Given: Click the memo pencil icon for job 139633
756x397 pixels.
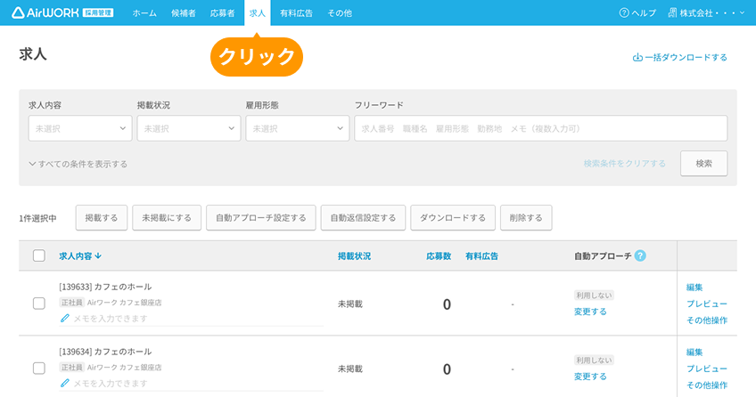Looking at the screenshot, I should [64, 318].
